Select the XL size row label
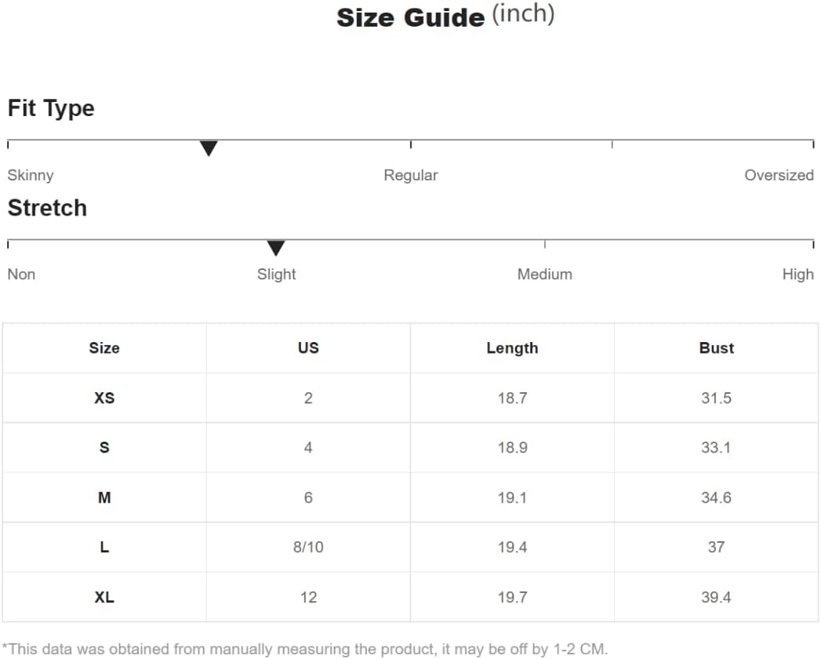 tap(104, 597)
